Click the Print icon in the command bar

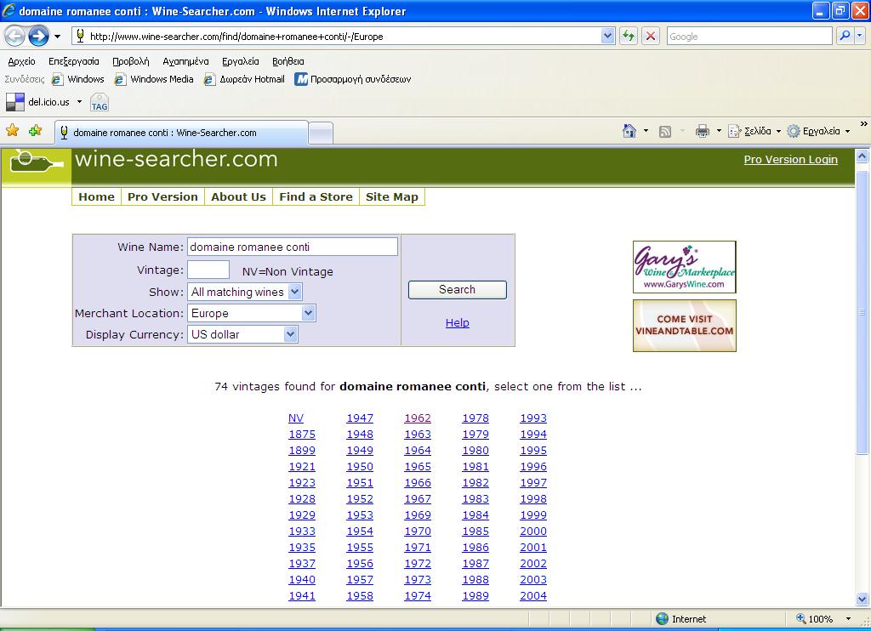pos(702,131)
